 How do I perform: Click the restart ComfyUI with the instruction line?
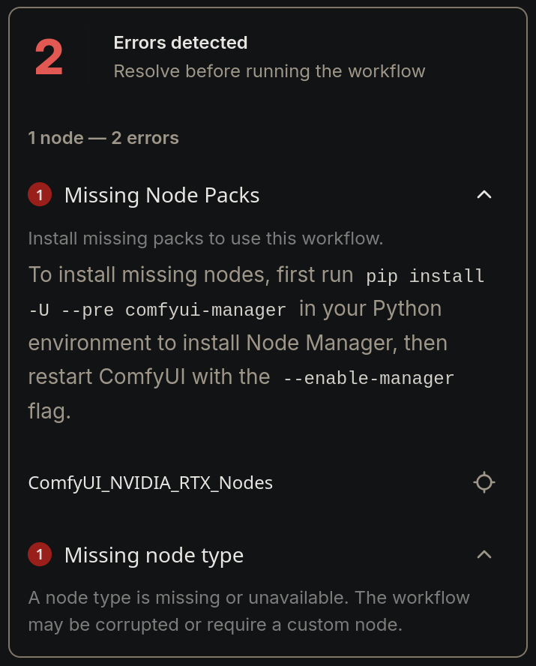tap(149, 376)
